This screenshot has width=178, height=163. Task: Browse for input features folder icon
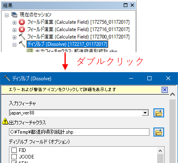click(159, 113)
